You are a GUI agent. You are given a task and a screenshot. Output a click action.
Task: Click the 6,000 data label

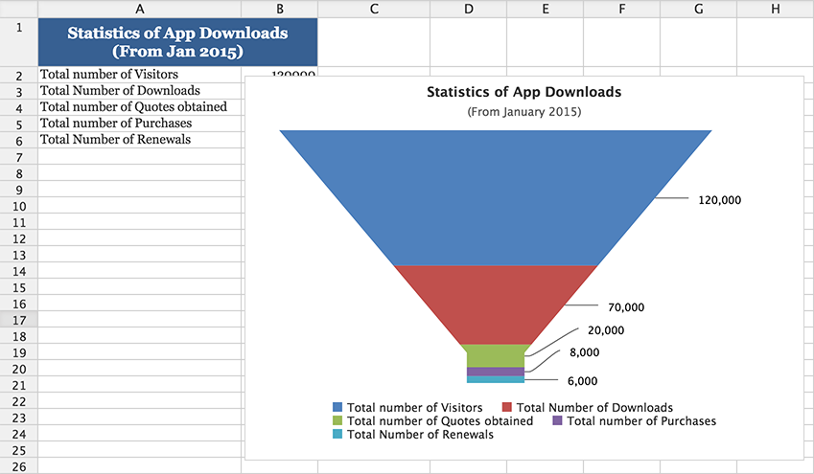click(582, 380)
